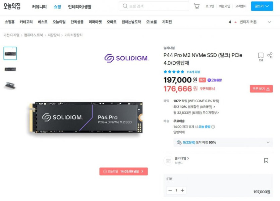Viewport: 280px width, 201px height.
Task: Open the 글쓰기 dropdown button
Action: tap(262, 6)
